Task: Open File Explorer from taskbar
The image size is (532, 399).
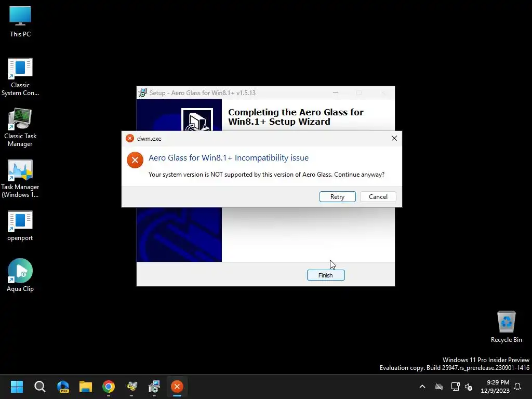Action: tap(86, 387)
